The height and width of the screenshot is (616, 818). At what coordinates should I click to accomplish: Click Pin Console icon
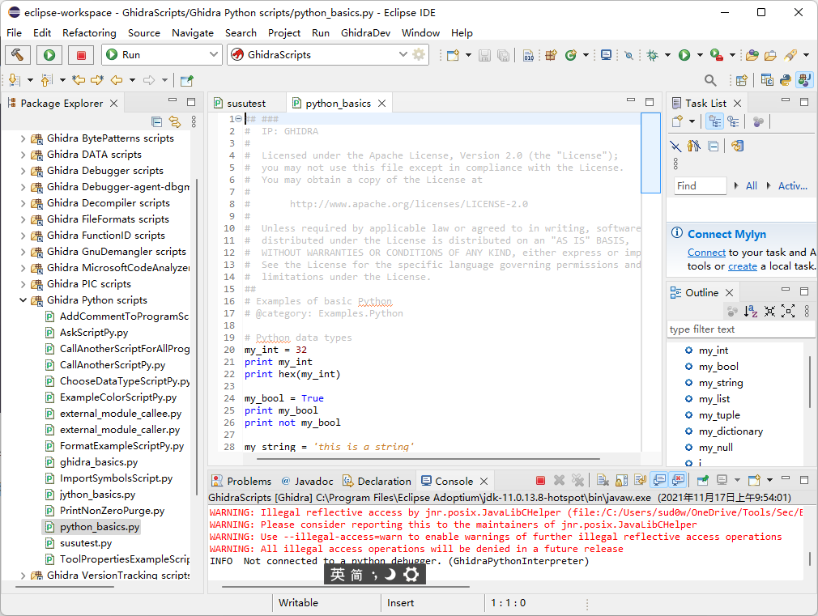point(703,480)
